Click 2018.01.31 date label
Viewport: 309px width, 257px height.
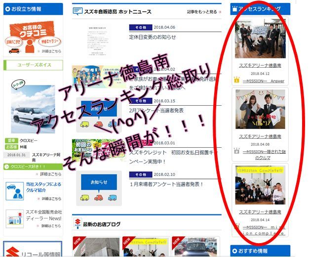(17, 155)
